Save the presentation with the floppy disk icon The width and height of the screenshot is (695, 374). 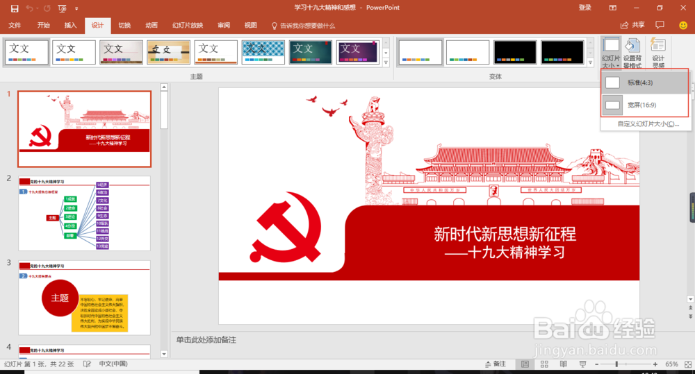[x=15, y=8]
